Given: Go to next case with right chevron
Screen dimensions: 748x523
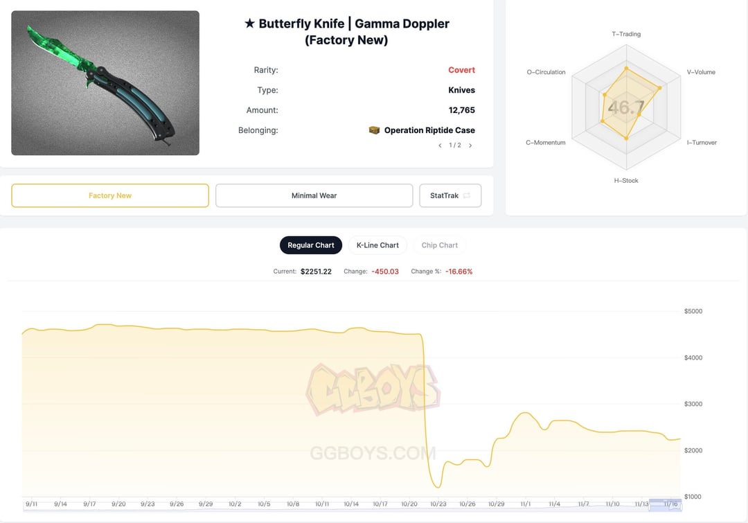Looking at the screenshot, I should tap(470, 145).
